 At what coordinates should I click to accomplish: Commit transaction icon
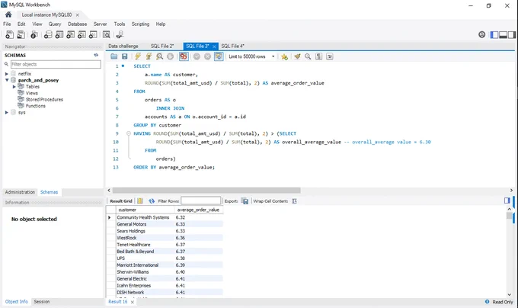tap(197, 56)
